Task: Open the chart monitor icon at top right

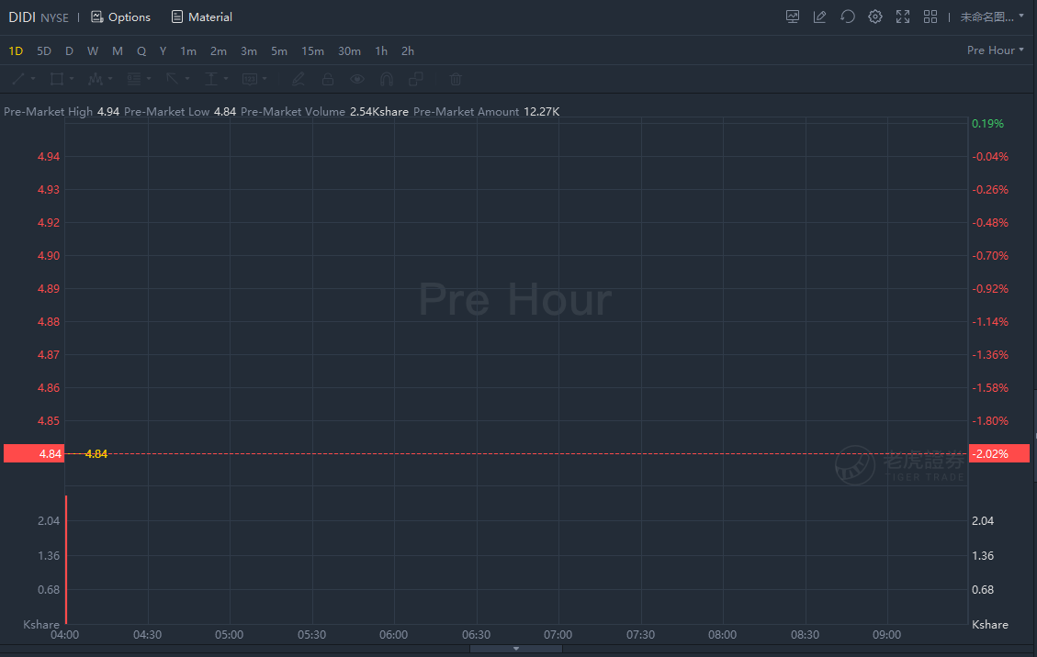Action: tap(793, 17)
